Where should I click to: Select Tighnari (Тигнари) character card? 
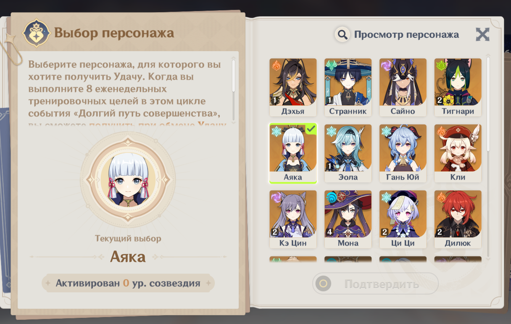tap(458, 87)
